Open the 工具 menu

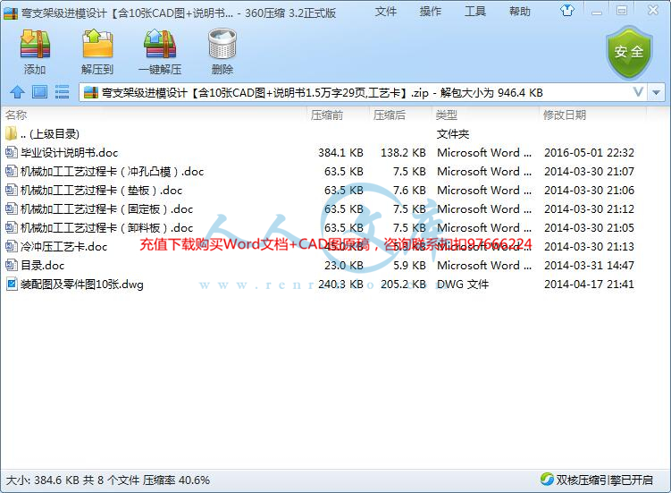pyautogui.click(x=475, y=11)
